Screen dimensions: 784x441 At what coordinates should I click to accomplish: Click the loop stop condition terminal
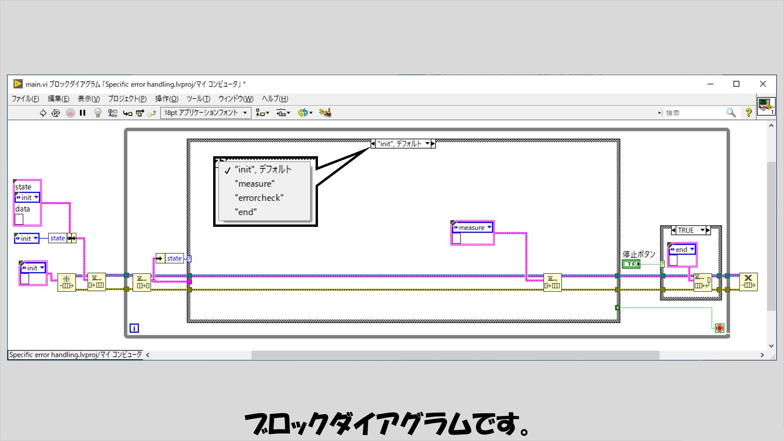point(719,328)
